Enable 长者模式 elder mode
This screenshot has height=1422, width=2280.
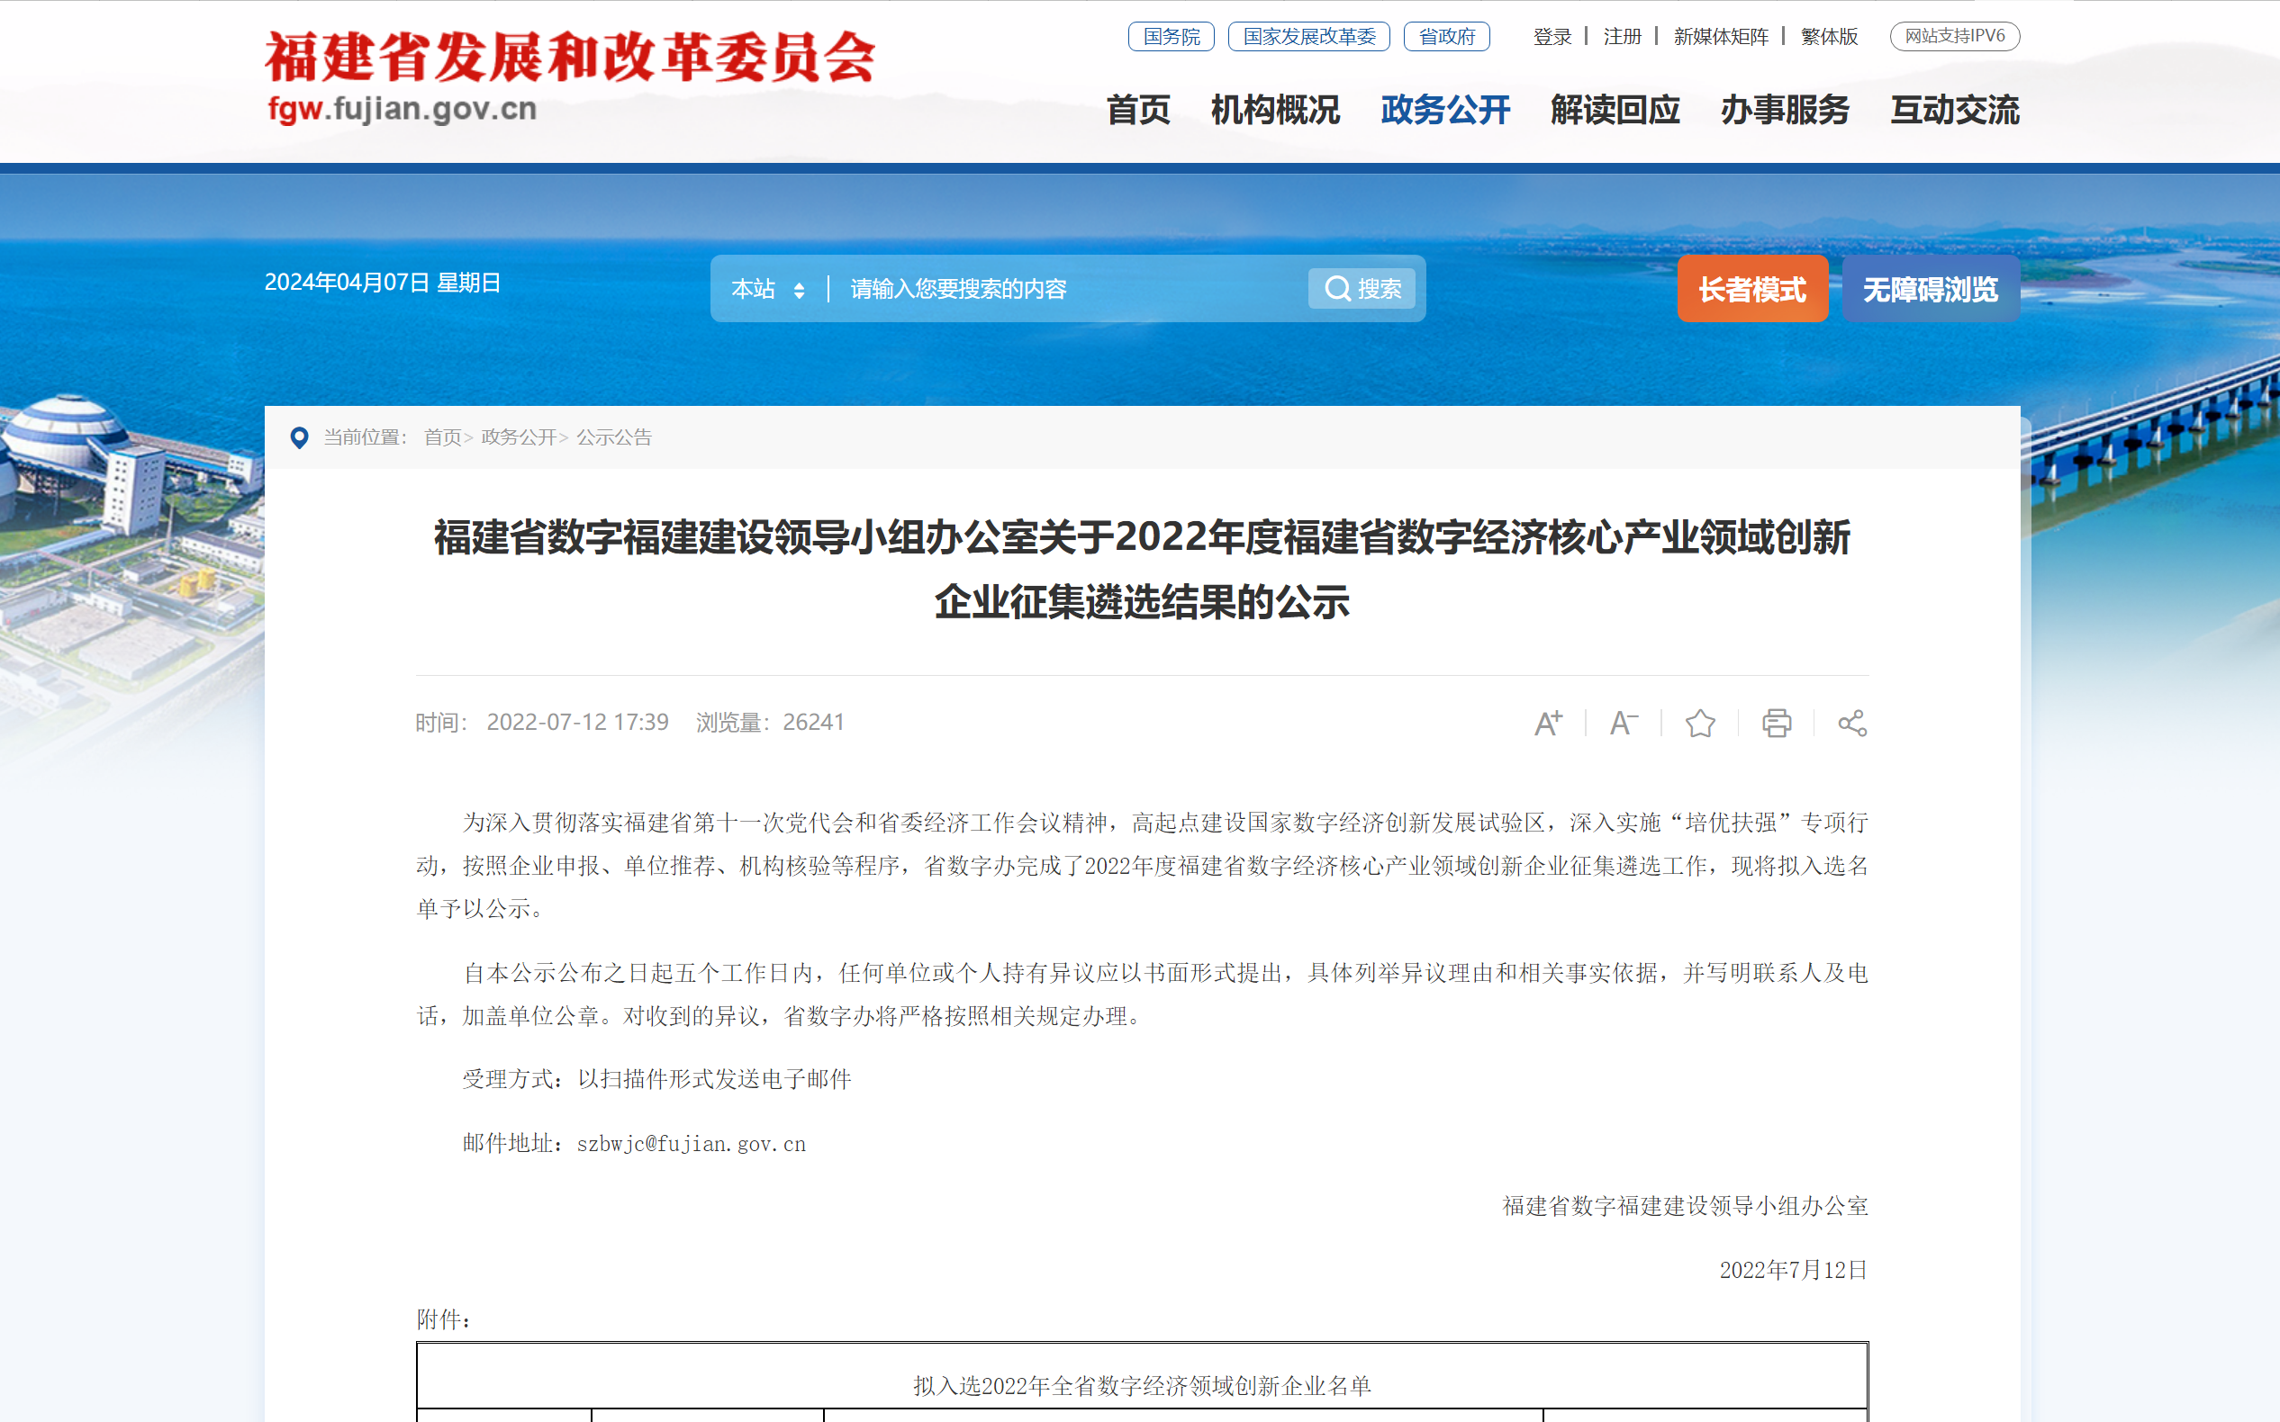click(x=1751, y=289)
